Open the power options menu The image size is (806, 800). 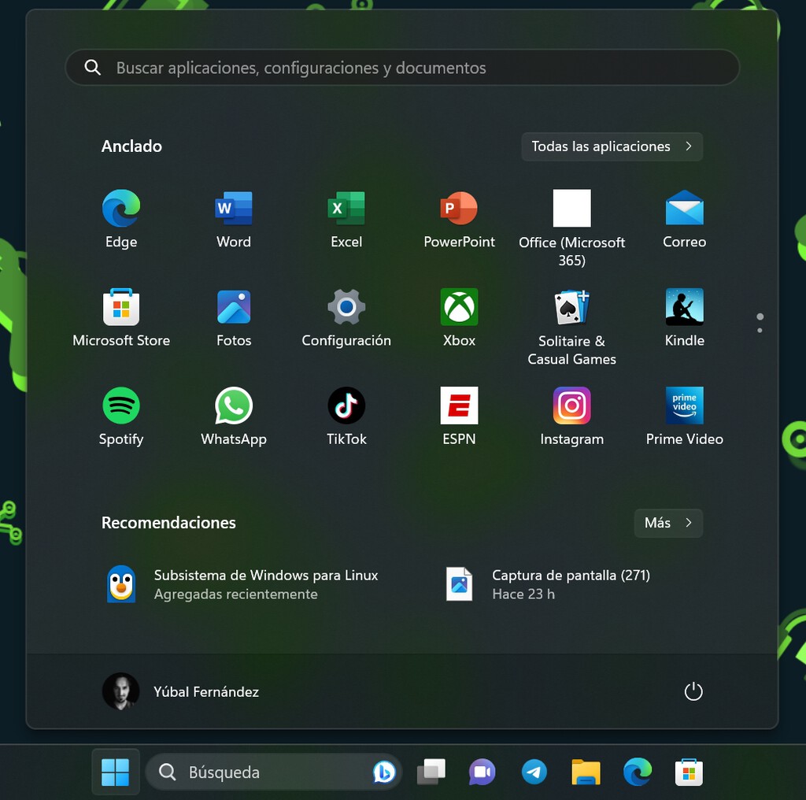693,691
